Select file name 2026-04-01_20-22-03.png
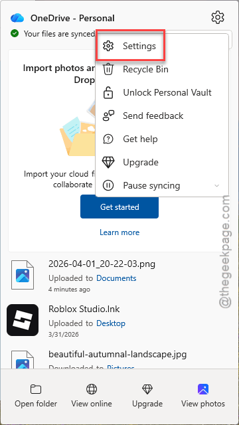 (102, 264)
